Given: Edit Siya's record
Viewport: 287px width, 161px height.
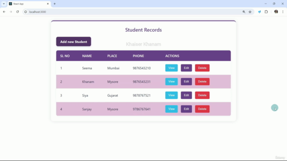Looking at the screenshot, I should coord(187,95).
